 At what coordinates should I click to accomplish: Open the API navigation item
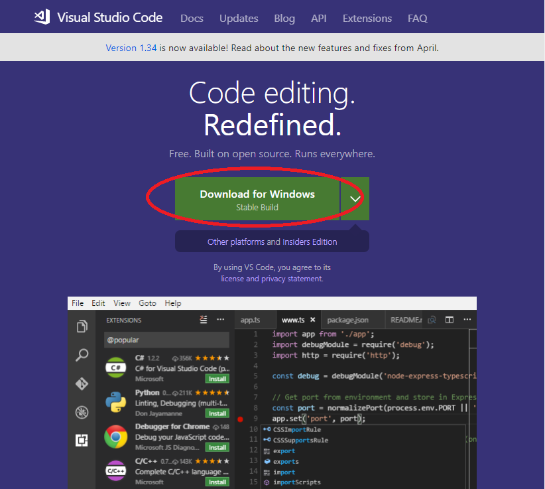tap(319, 18)
